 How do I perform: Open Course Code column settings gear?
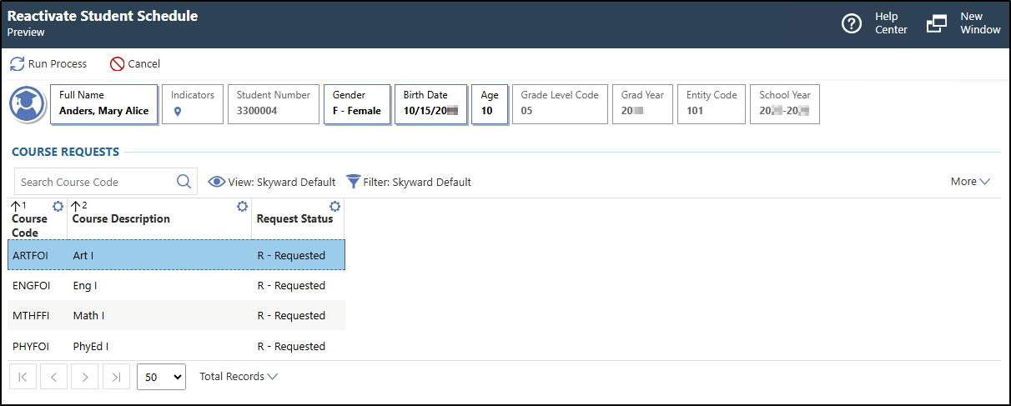pos(58,207)
